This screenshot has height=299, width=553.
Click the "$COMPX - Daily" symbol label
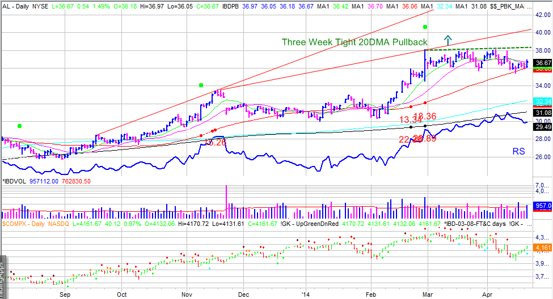pos(23,224)
